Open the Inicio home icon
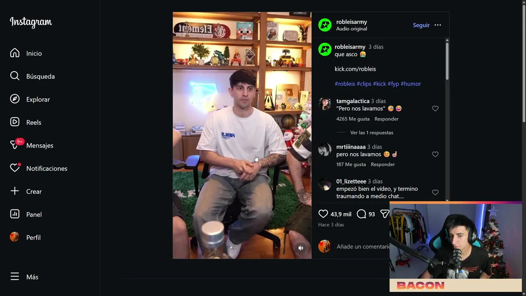 [15, 53]
